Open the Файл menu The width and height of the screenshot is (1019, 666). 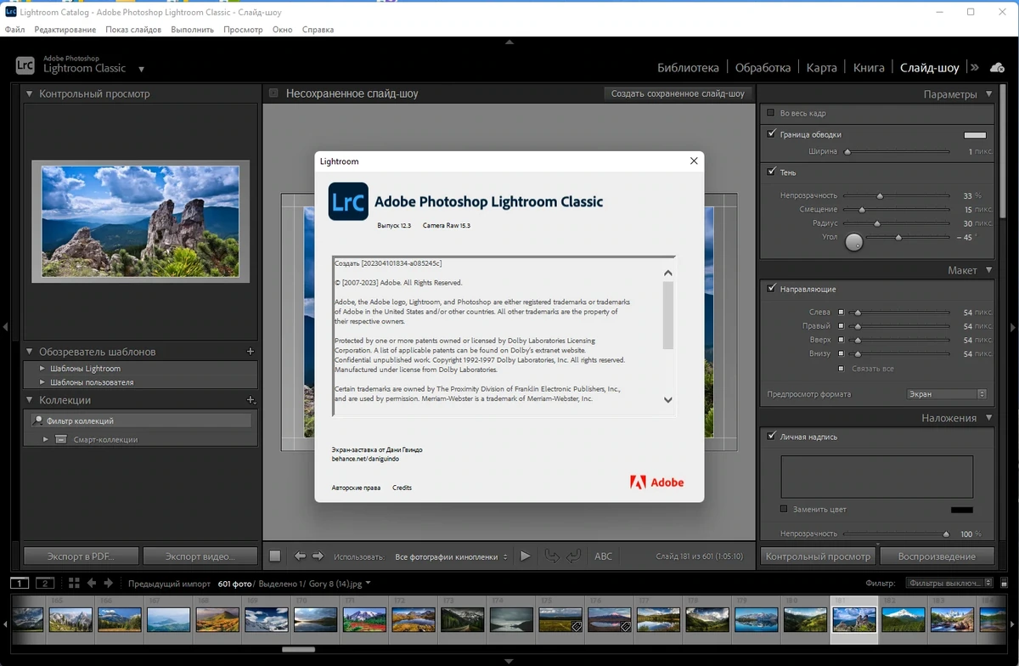[14, 30]
